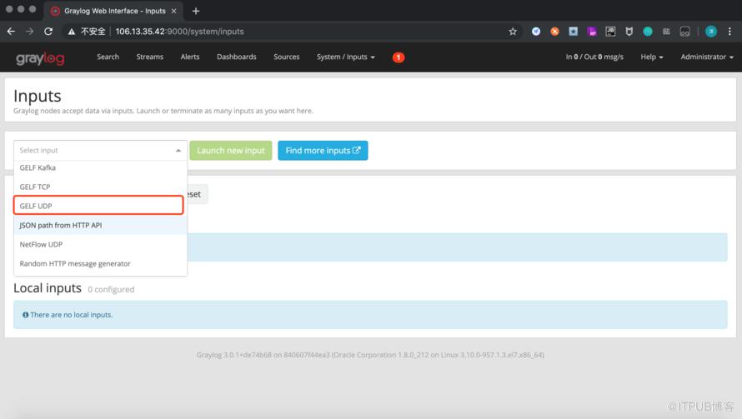
Task: Open the Alerts page
Action: (x=190, y=57)
